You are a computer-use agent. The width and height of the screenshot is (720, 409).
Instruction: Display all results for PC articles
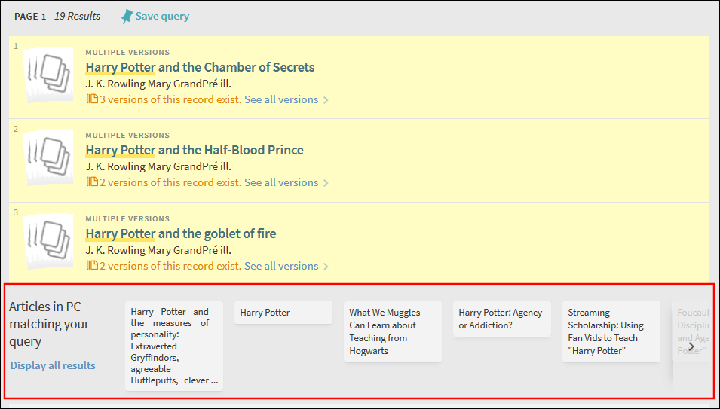[53, 365]
